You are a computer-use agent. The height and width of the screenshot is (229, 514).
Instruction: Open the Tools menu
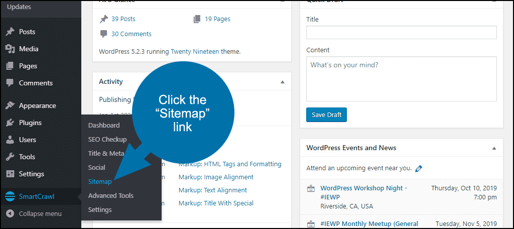(x=27, y=157)
